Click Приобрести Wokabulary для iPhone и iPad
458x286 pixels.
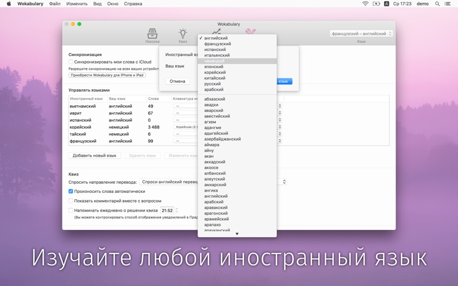[107, 76]
